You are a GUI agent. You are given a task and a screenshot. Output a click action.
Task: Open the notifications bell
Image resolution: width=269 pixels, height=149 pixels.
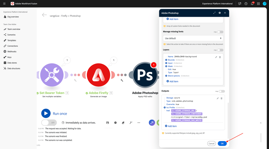click(x=252, y=4)
